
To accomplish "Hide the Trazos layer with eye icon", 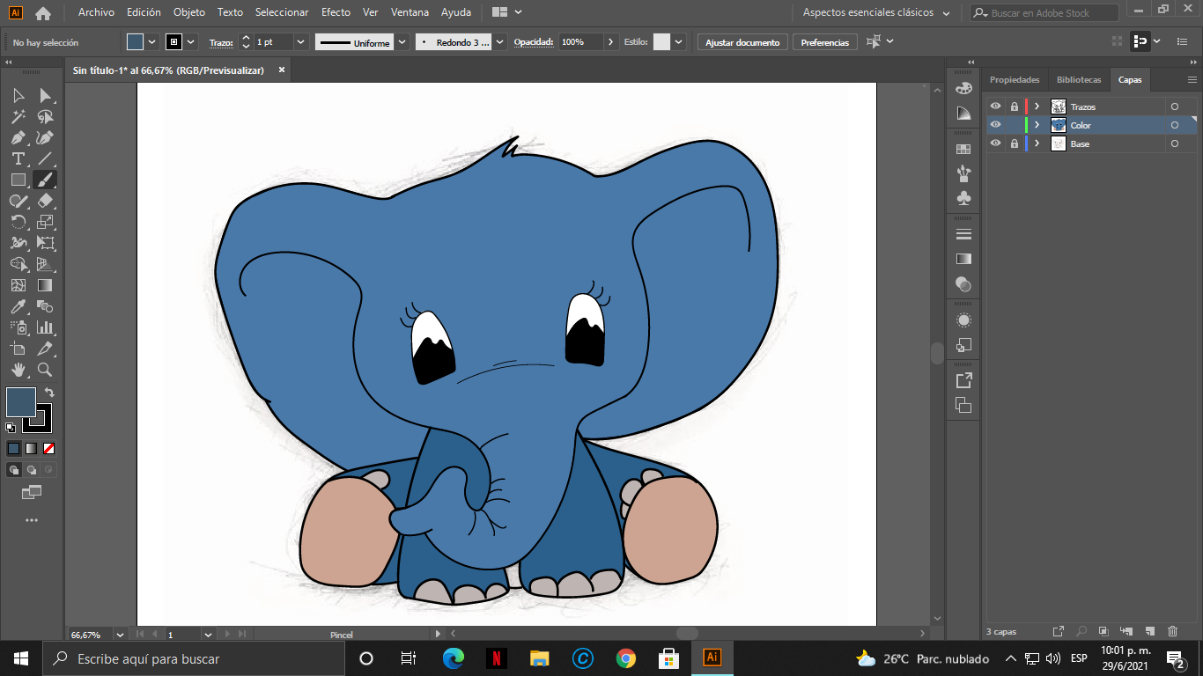I will (995, 107).
